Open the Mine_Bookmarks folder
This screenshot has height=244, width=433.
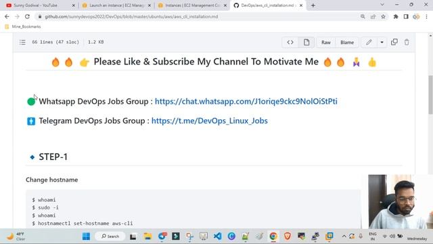[x=23, y=26]
